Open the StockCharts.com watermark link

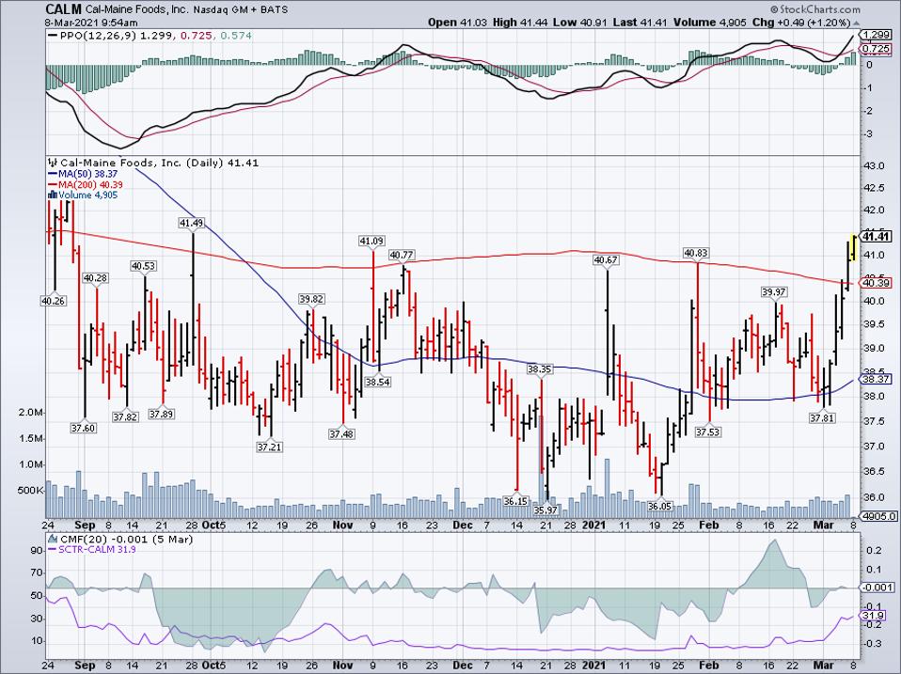[815, 9]
